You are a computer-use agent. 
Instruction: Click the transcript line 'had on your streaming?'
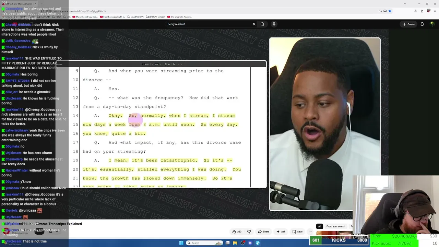pos(114,151)
